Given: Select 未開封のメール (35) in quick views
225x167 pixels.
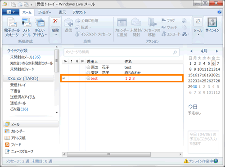Looking at the screenshot, I should click(25, 57).
